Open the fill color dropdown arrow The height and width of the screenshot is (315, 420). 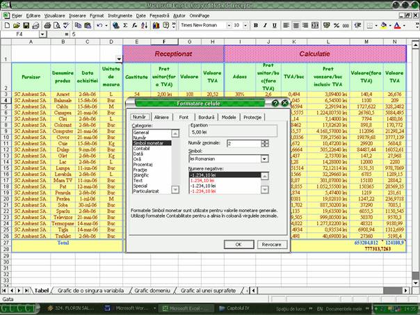click(x=390, y=26)
